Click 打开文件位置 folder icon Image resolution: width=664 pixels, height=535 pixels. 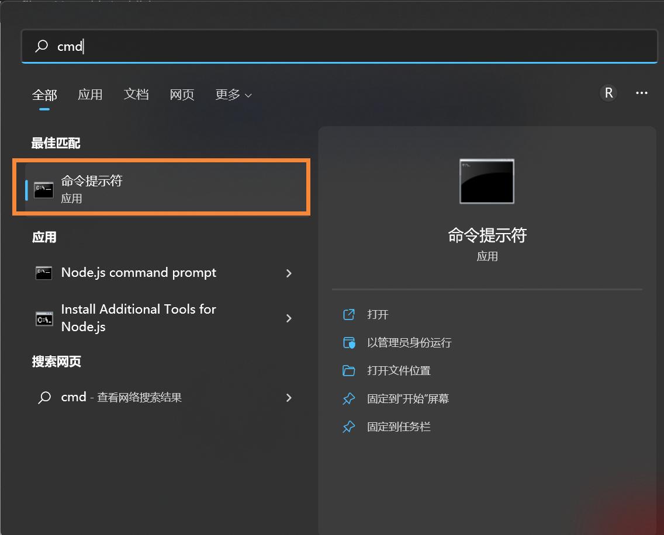(349, 370)
